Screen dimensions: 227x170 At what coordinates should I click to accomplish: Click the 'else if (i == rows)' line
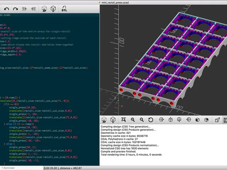[x=19, y=124]
